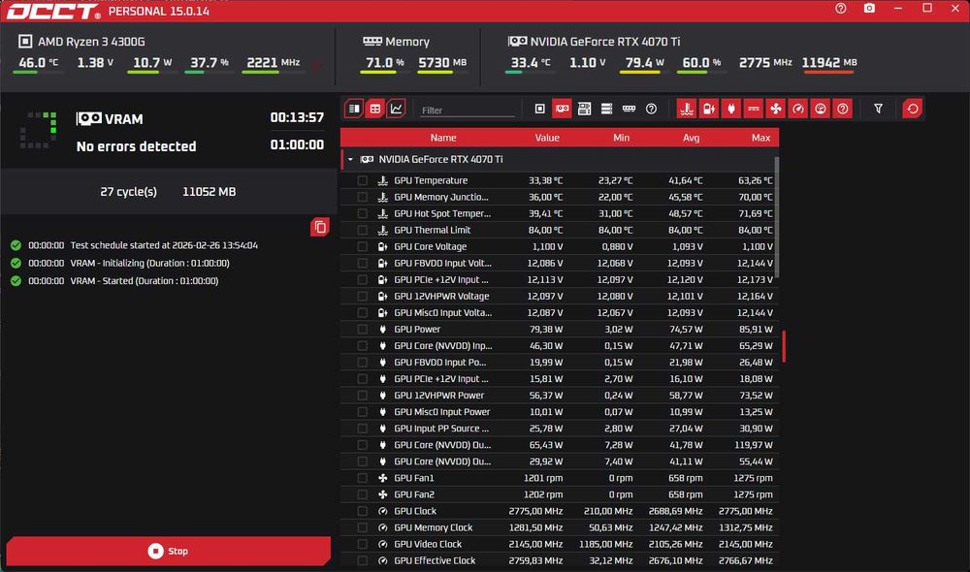Toggle the clock speed sensor type filter
Viewport: 970px width, 572px height.
point(798,109)
